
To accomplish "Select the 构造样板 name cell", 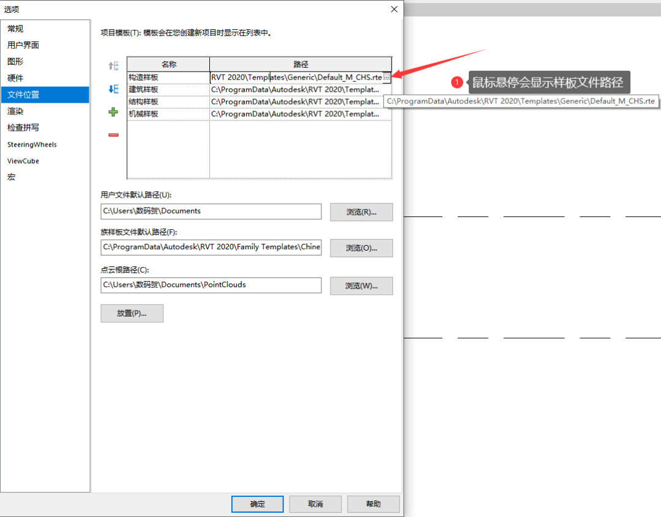I will coord(168,78).
